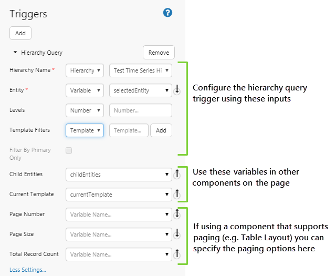Click the Levels Number input field
This screenshot has height=276, width=336.
click(140, 110)
